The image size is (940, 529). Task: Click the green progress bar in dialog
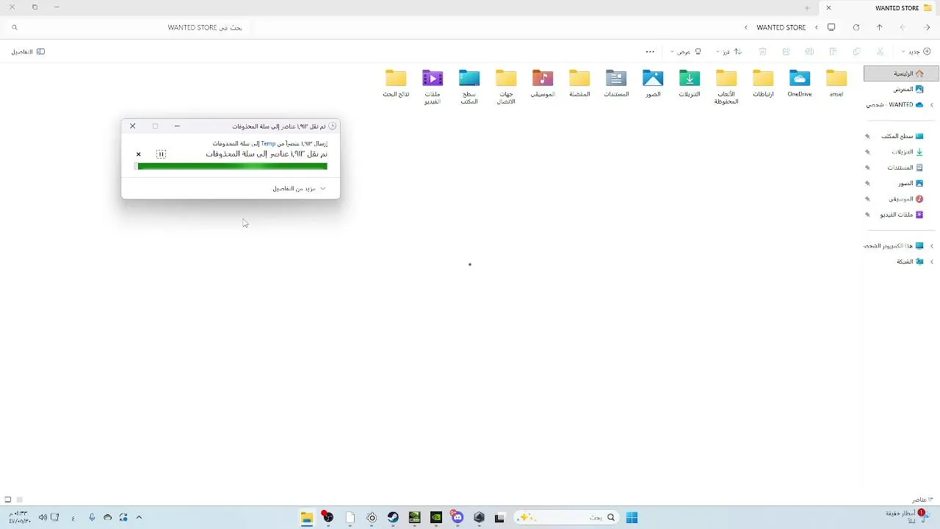click(231, 166)
